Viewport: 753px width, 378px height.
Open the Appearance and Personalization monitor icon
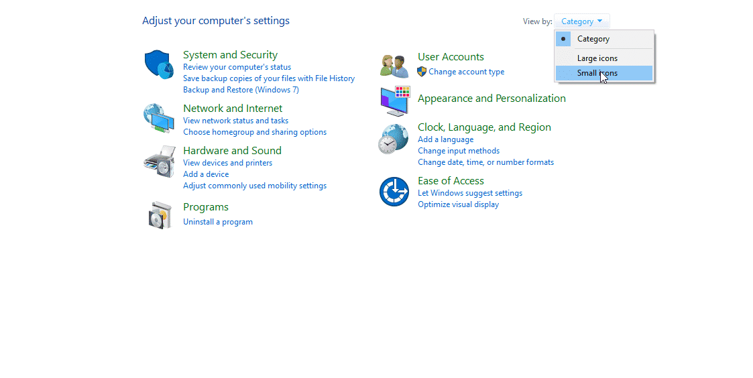pyautogui.click(x=395, y=101)
